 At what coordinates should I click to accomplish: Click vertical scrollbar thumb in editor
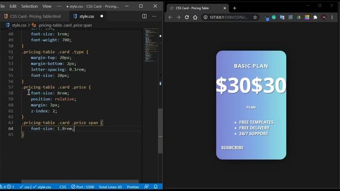coord(160,131)
